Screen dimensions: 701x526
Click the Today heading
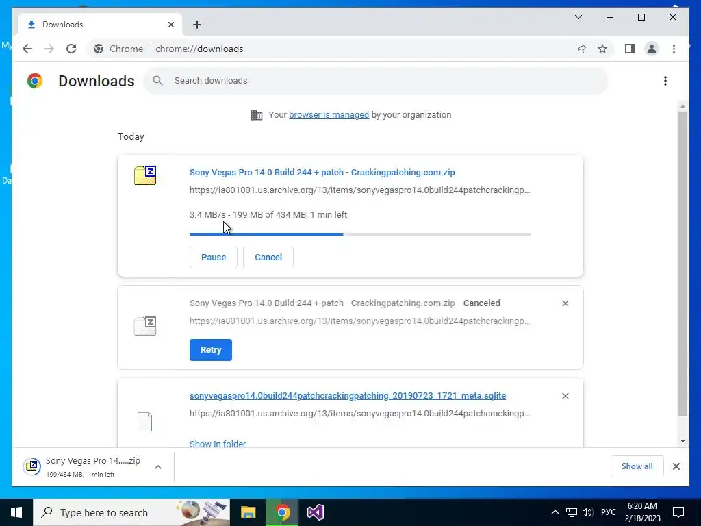131,136
